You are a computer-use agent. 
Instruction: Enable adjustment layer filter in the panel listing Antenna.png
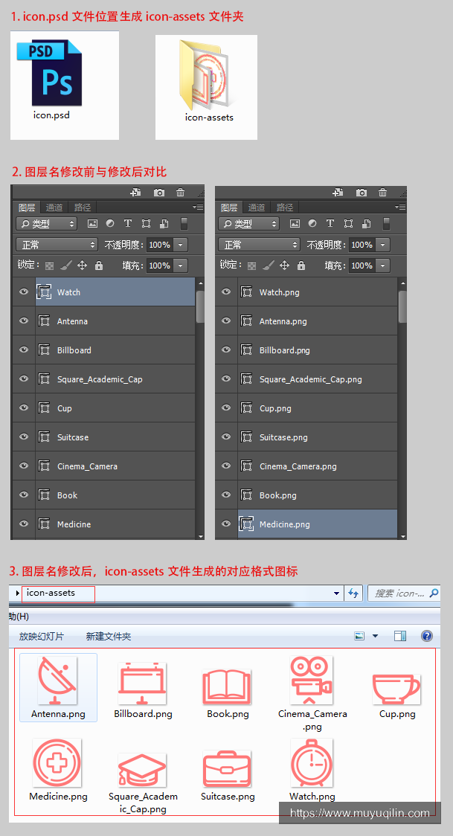(312, 223)
